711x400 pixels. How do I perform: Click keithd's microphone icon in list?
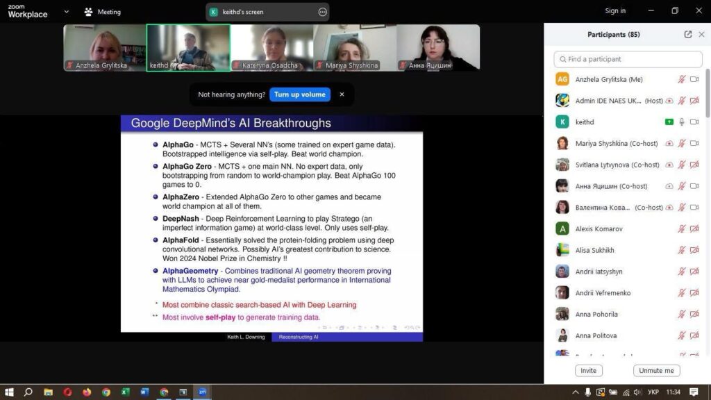[x=682, y=122]
